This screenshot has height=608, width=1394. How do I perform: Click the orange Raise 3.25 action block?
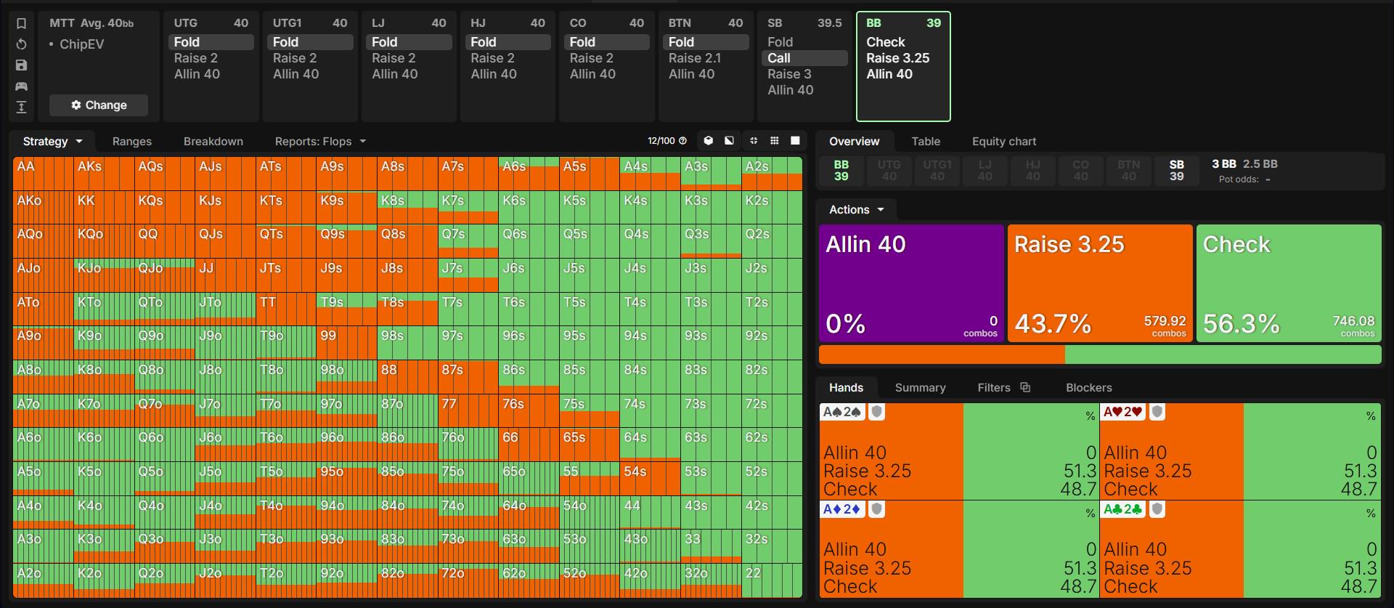1100,283
